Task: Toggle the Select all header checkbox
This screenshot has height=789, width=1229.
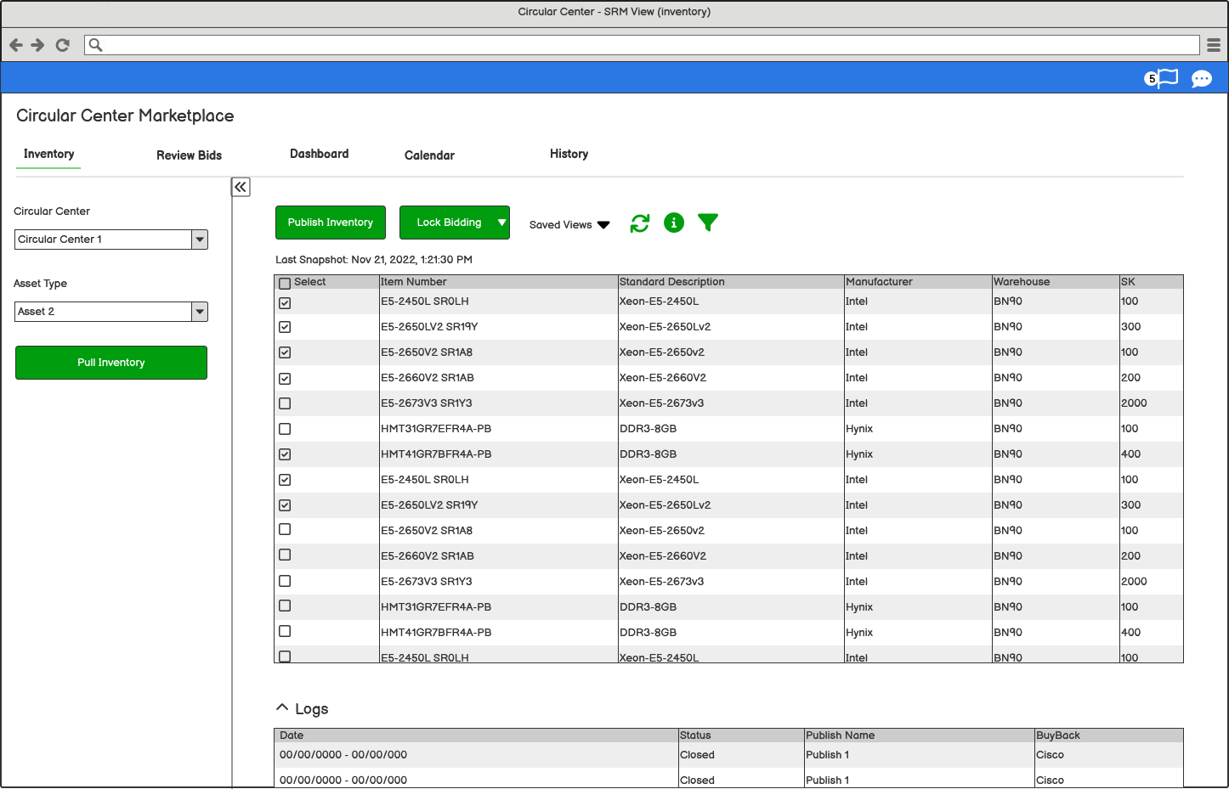Action: click(285, 281)
